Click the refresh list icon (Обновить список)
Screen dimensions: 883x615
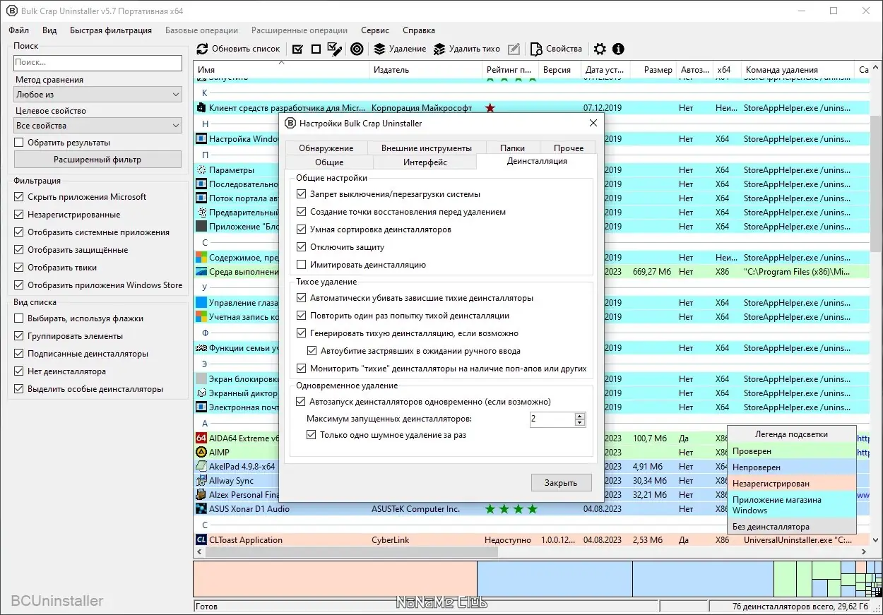tap(203, 49)
